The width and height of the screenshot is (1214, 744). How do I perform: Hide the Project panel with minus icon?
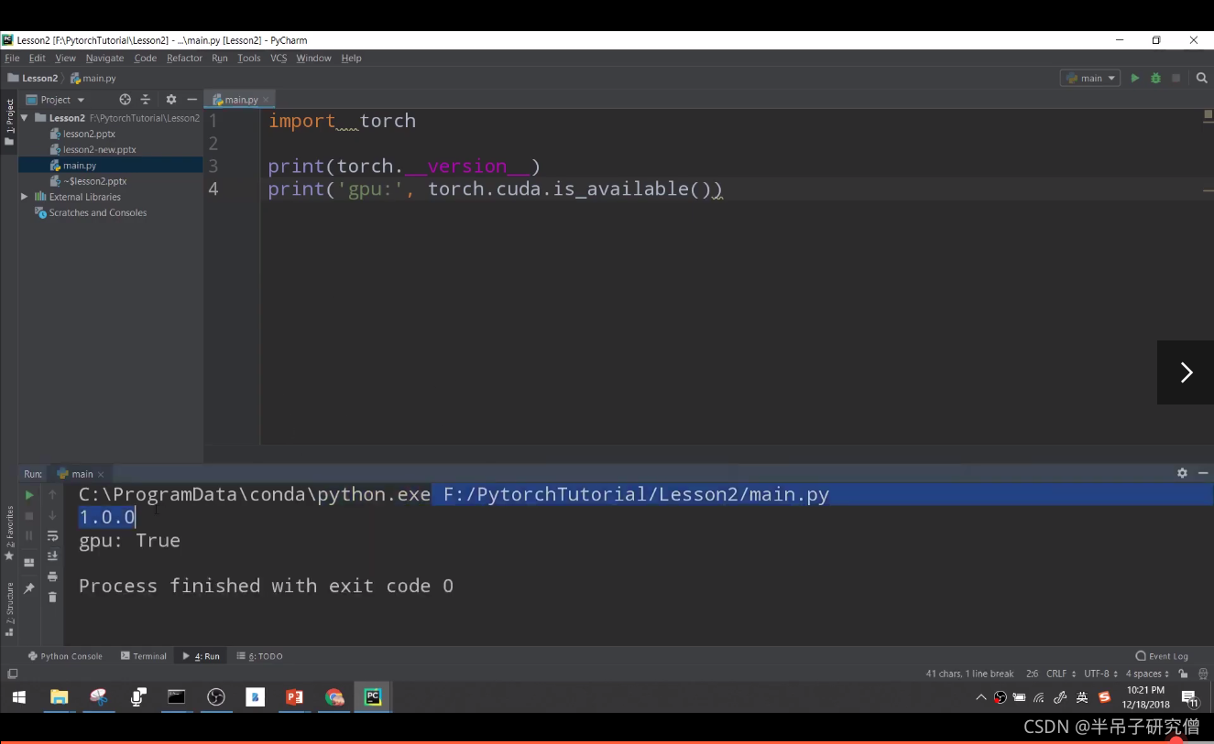coord(191,99)
